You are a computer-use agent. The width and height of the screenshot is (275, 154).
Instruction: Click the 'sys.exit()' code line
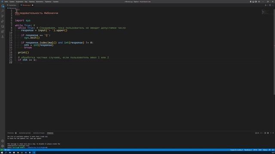click(32, 38)
